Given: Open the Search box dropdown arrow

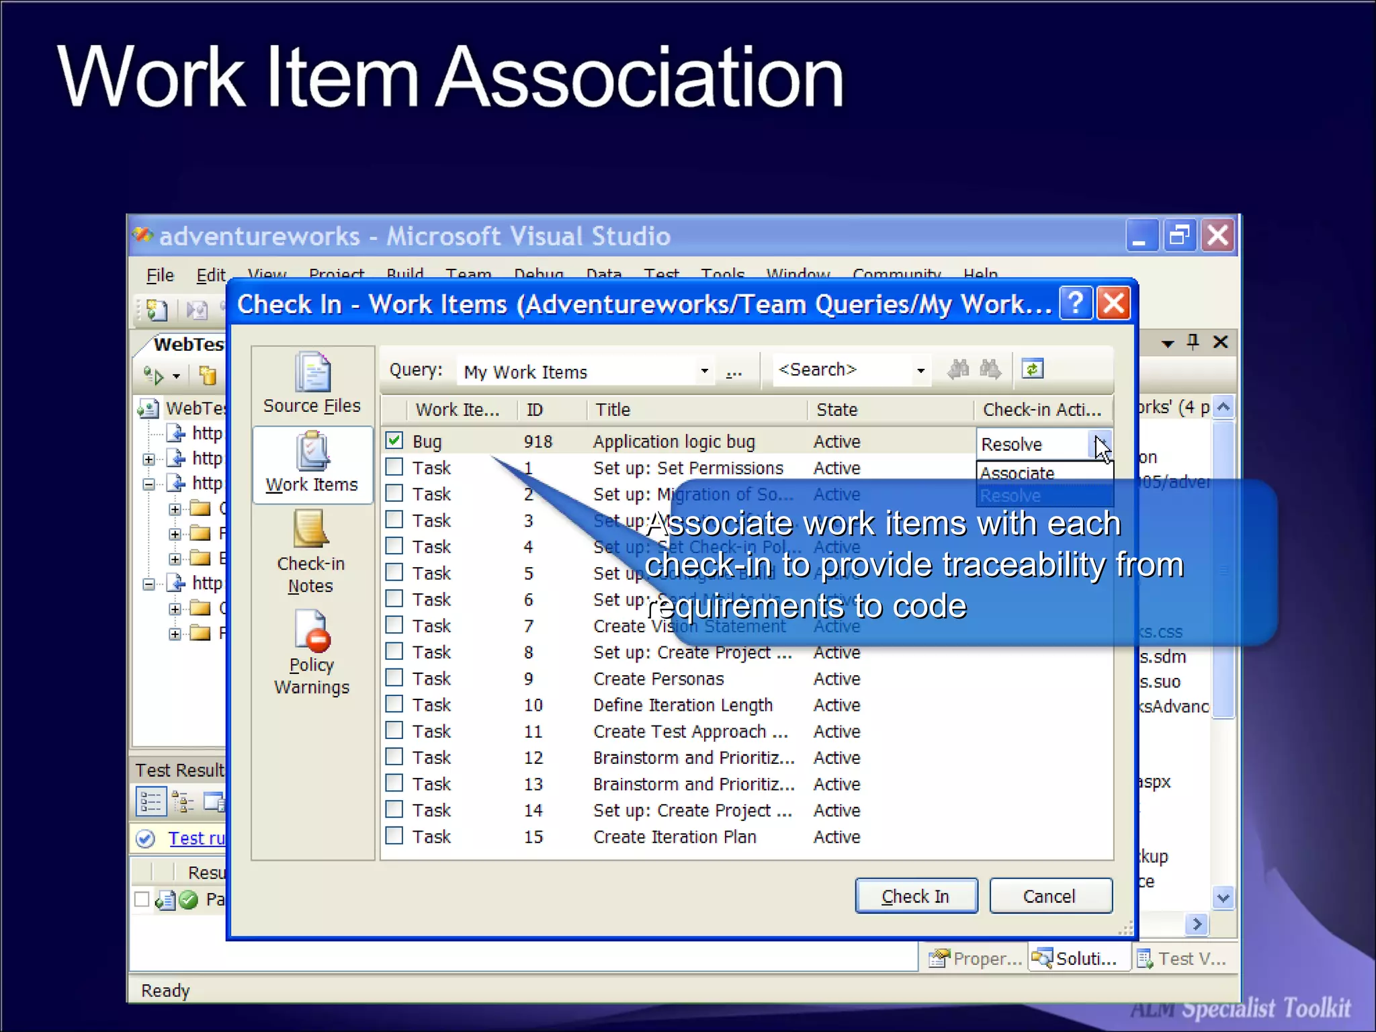Looking at the screenshot, I should click(x=920, y=370).
